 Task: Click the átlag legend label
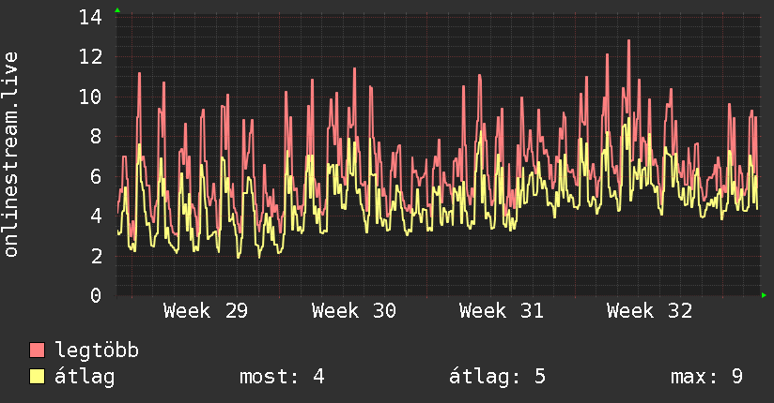tap(85, 377)
